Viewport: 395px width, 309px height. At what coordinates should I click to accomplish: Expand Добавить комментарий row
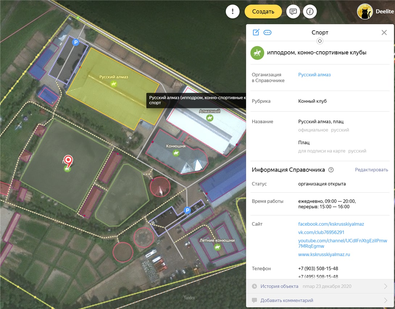pyautogui.click(x=320, y=300)
